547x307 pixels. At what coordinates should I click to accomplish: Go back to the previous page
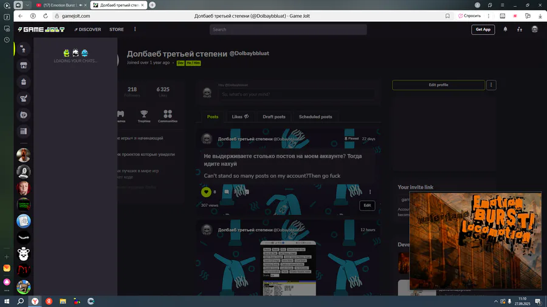20,16
